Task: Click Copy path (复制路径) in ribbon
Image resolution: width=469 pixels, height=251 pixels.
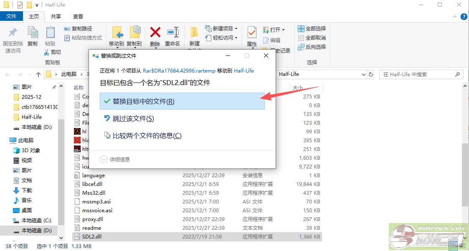Action: coord(78,29)
